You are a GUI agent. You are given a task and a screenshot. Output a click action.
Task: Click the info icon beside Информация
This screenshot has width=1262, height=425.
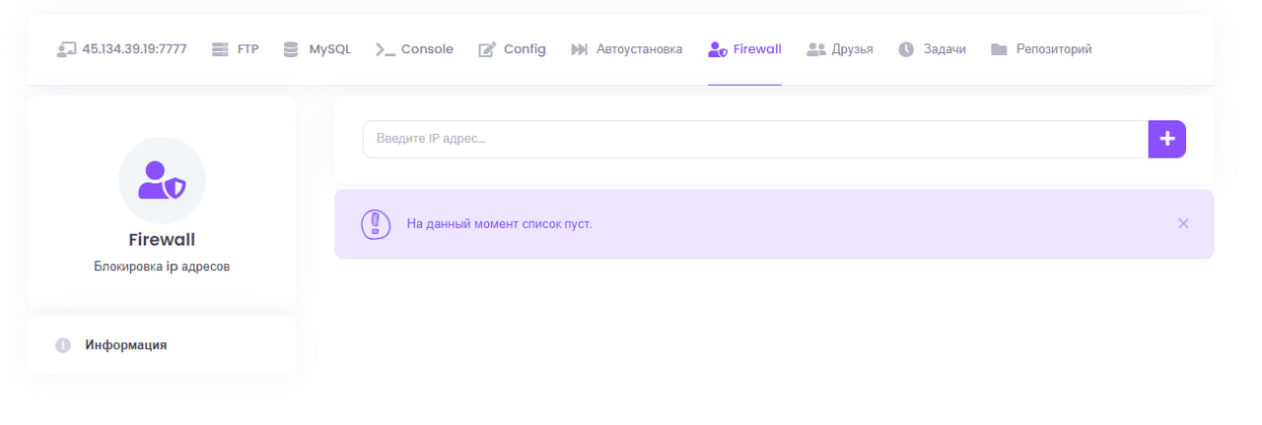point(63,345)
